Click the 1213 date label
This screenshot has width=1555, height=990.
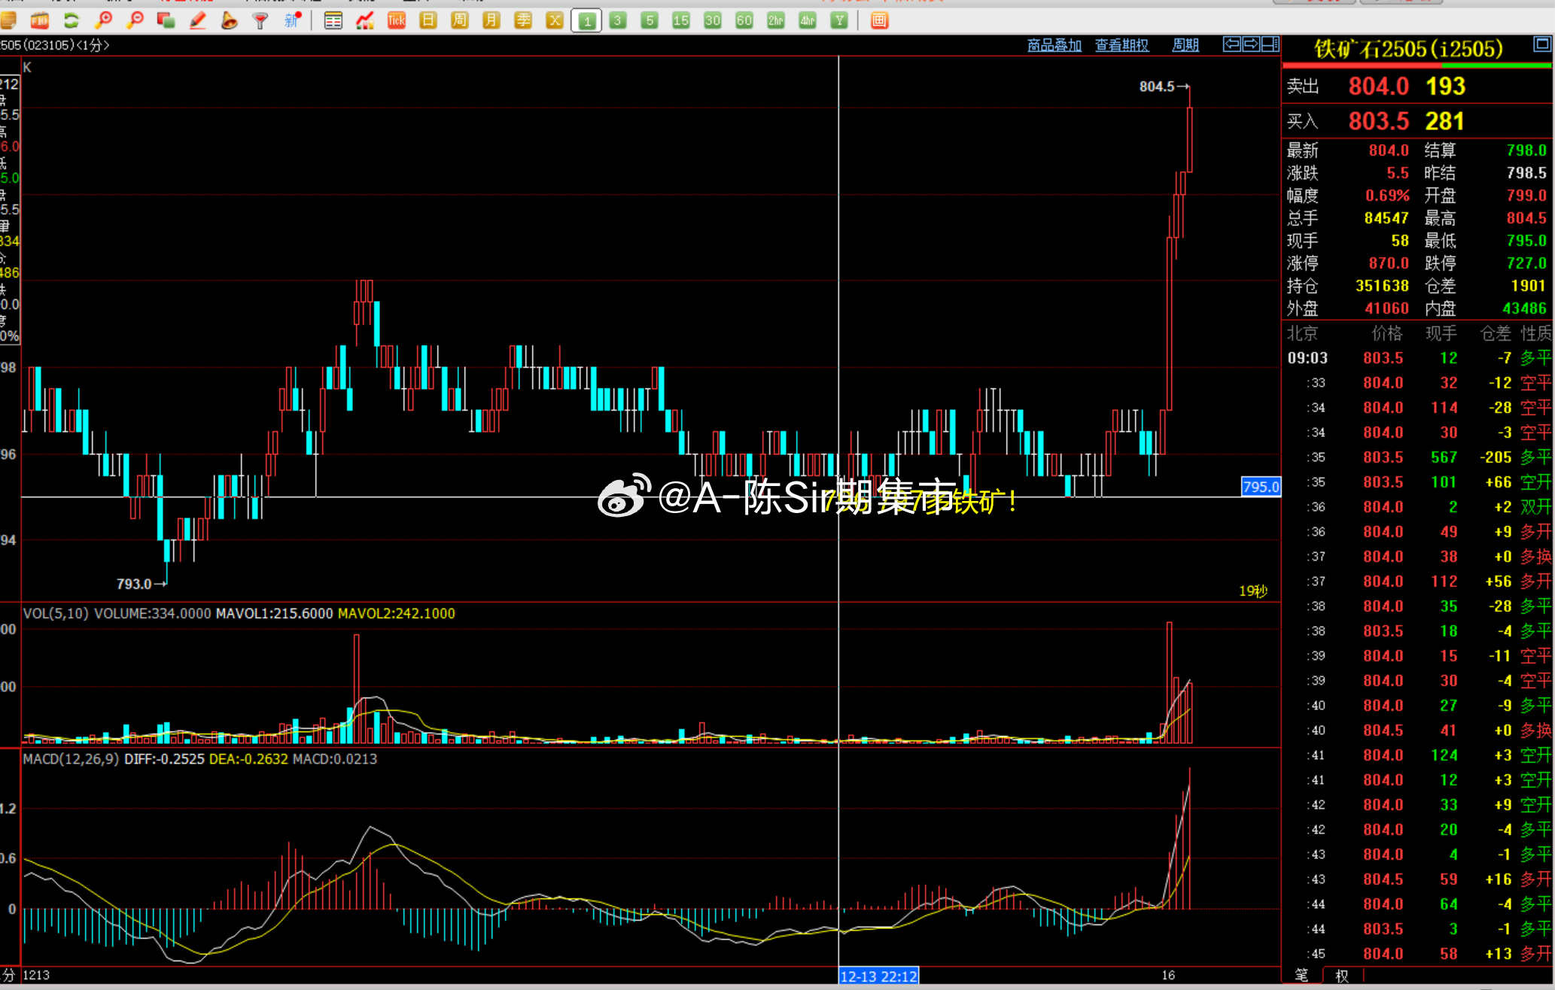tap(36, 976)
